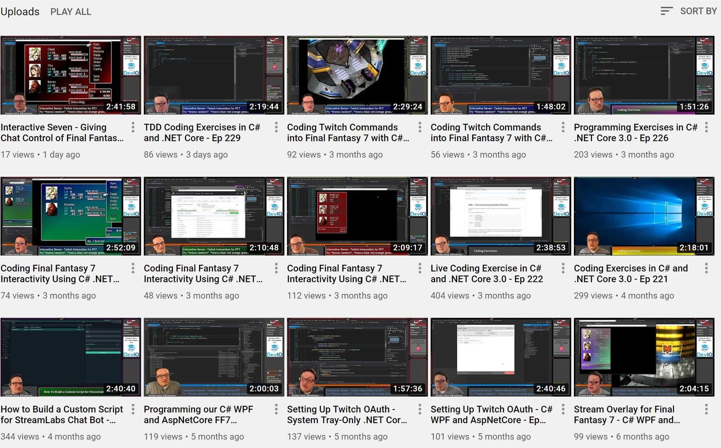721x448 pixels.
Task: Open title TDD Coding Exercises in C# Ep 229
Action: coord(202,132)
